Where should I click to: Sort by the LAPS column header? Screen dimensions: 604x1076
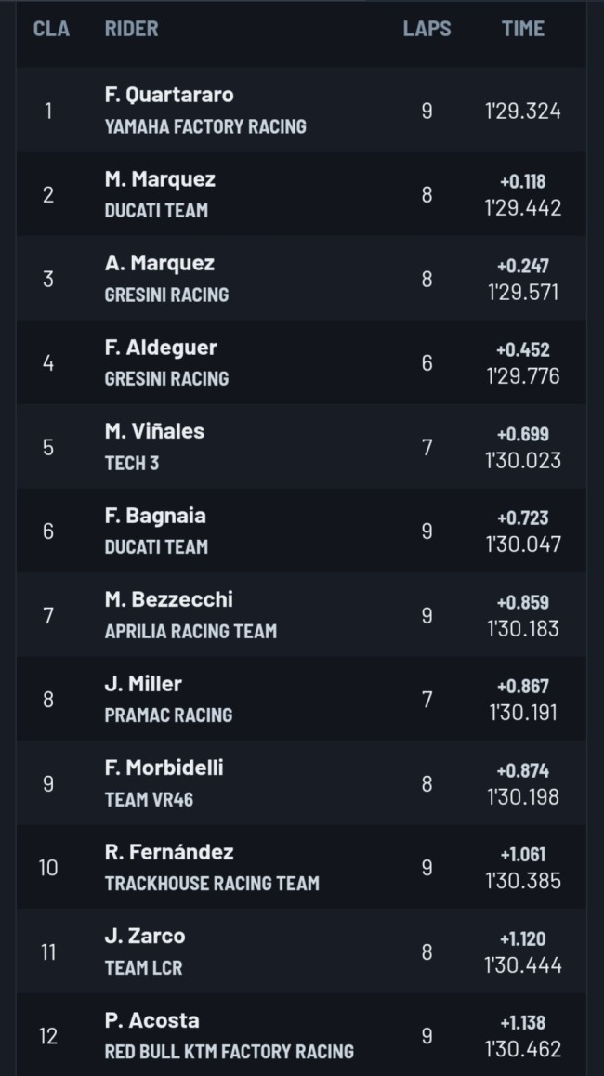(427, 29)
